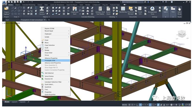The height and width of the screenshot is (108, 194).
Task: Open the Project Explorer
Action: point(6,11)
